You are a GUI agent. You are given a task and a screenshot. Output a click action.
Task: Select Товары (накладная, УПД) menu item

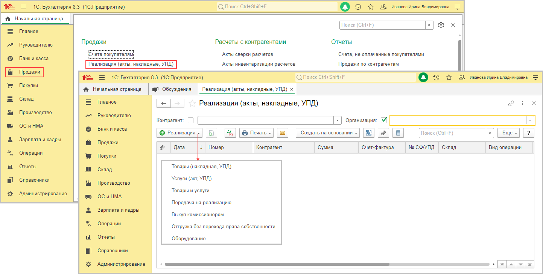pyautogui.click(x=201, y=166)
